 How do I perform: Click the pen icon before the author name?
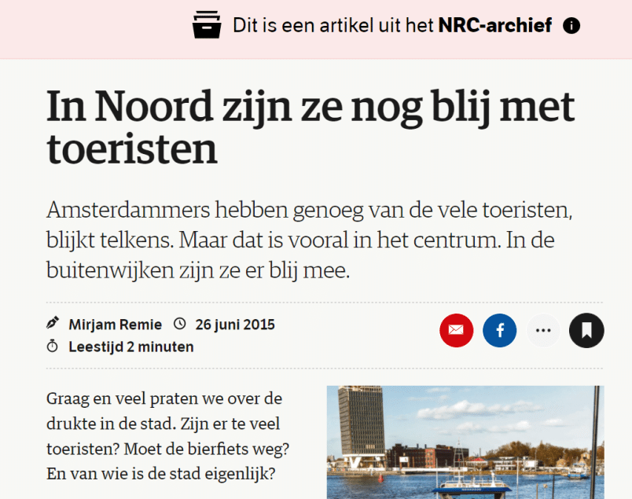coord(53,323)
